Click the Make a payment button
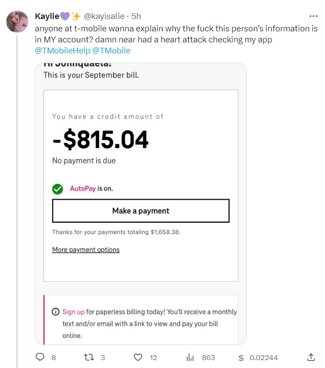This screenshot has width=325, height=368. point(140,211)
